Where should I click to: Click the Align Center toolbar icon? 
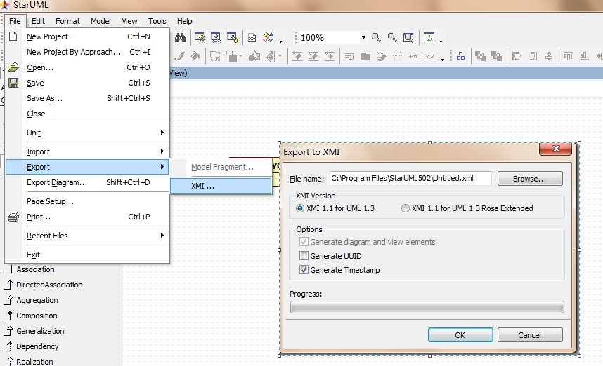point(549,56)
